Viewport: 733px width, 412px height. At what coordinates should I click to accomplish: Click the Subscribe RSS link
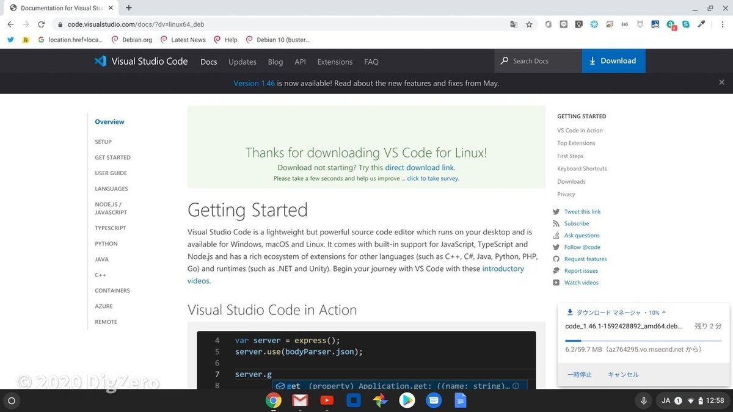577,223
